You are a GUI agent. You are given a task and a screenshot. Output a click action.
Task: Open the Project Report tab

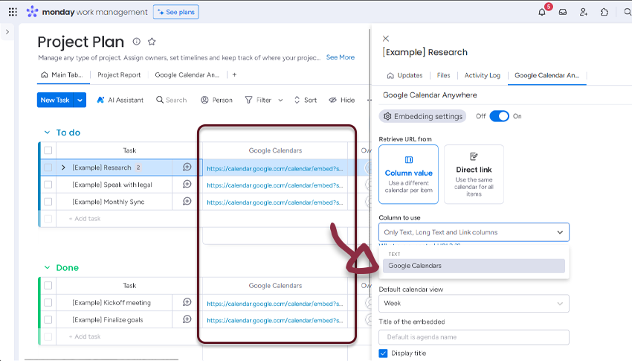click(x=119, y=75)
